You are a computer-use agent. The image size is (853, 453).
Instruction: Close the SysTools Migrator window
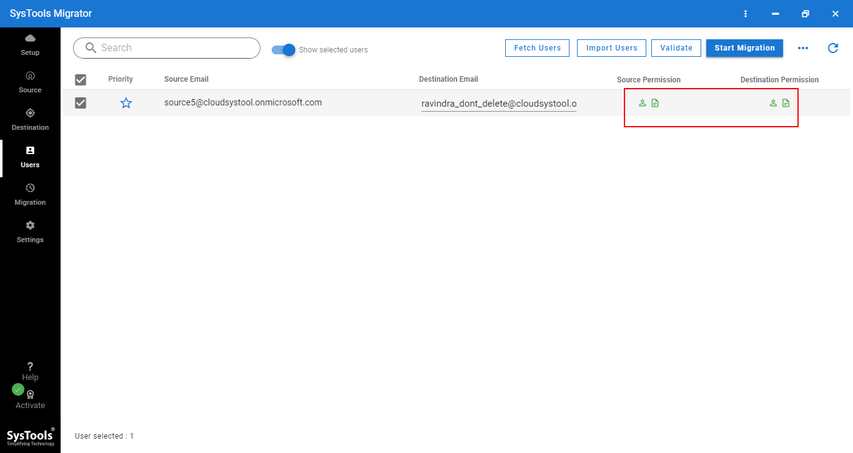(x=836, y=14)
